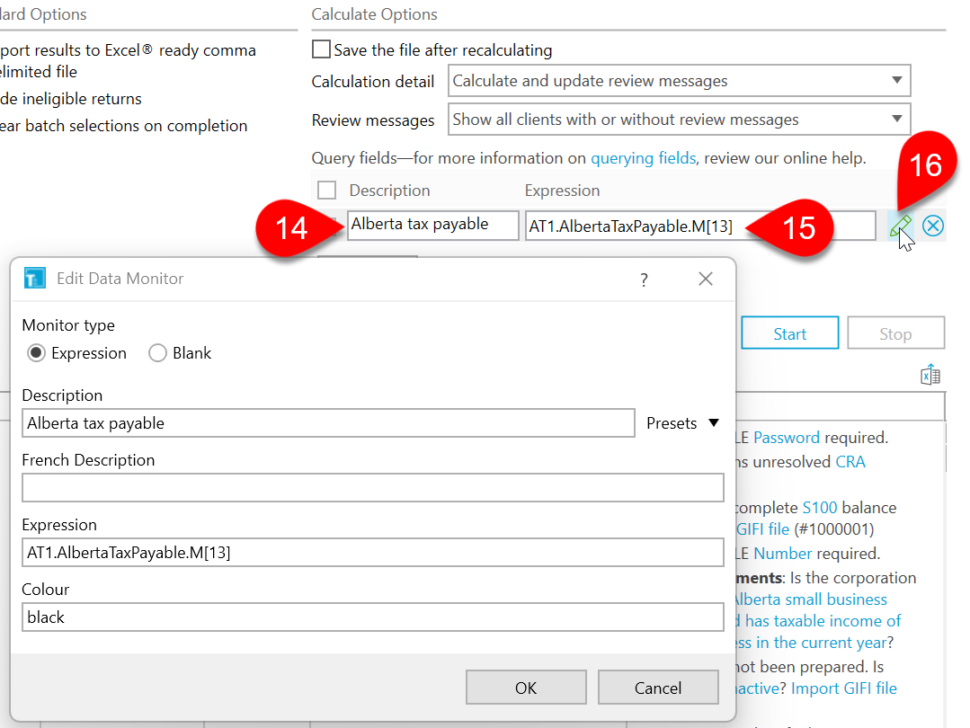Click the blue circled X delete query icon
The height and width of the screenshot is (728, 970).
click(x=932, y=226)
